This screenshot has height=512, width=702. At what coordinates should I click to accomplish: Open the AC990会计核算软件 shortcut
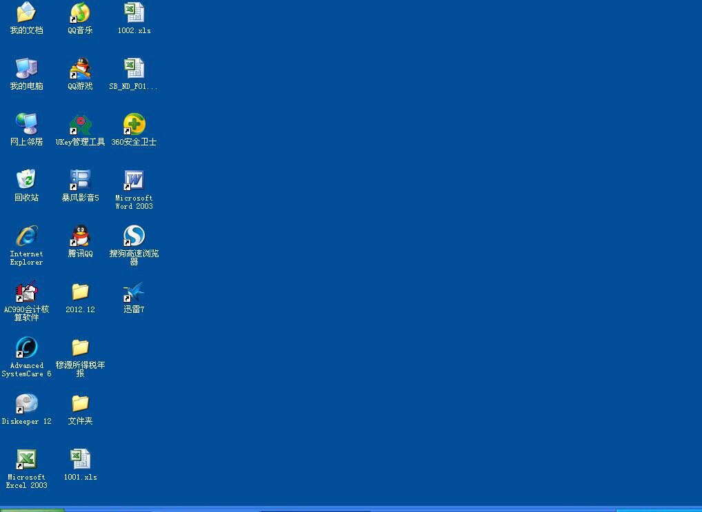[26, 291]
